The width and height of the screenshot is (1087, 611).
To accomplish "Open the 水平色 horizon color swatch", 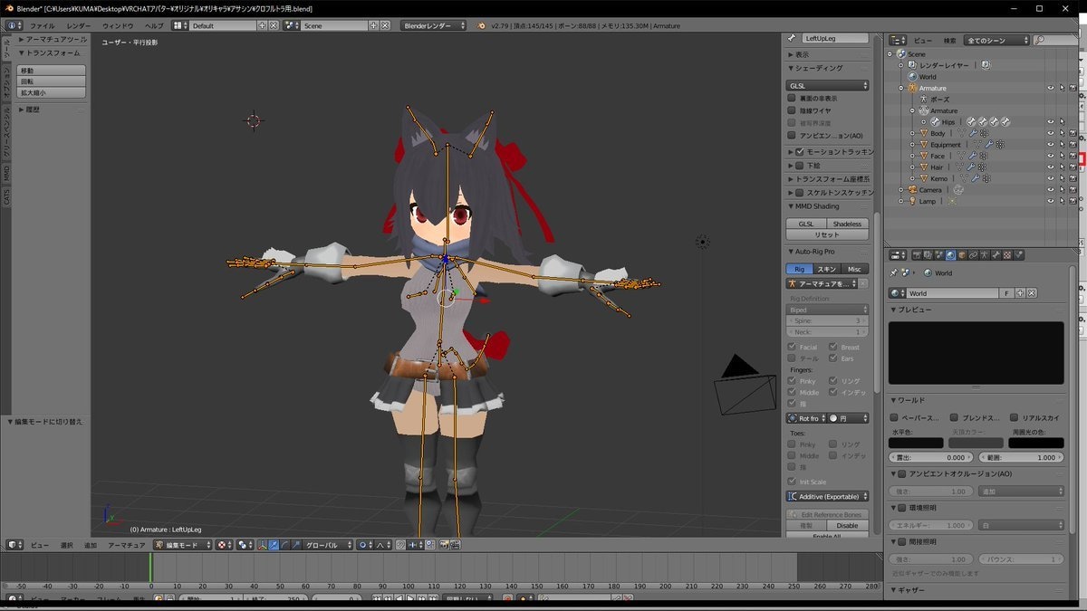I will pos(916,443).
